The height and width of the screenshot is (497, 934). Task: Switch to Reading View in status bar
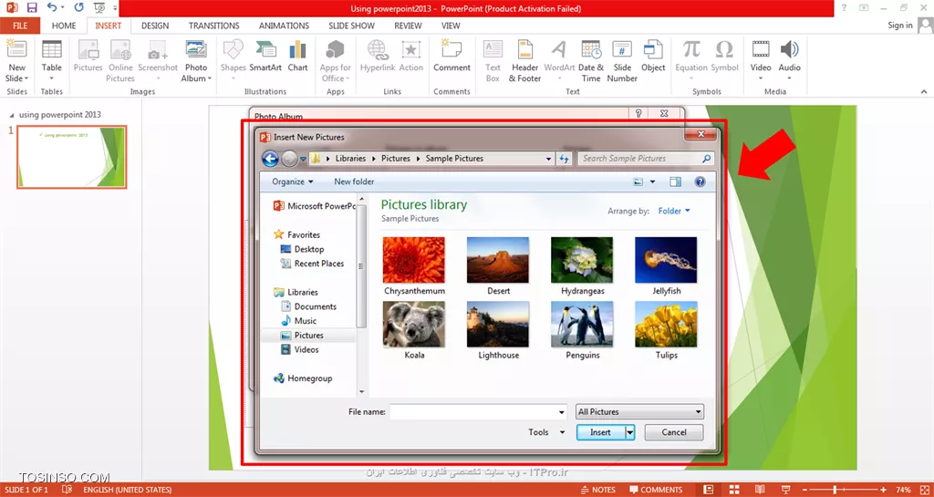tap(760, 490)
